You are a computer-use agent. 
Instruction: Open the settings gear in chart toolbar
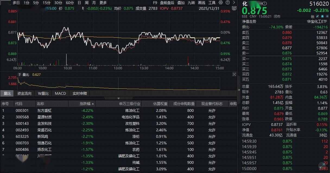coord(221,3)
